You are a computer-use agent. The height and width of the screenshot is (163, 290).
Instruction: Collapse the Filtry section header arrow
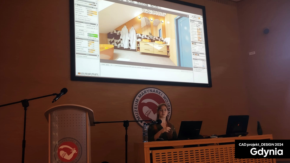coord(97,56)
